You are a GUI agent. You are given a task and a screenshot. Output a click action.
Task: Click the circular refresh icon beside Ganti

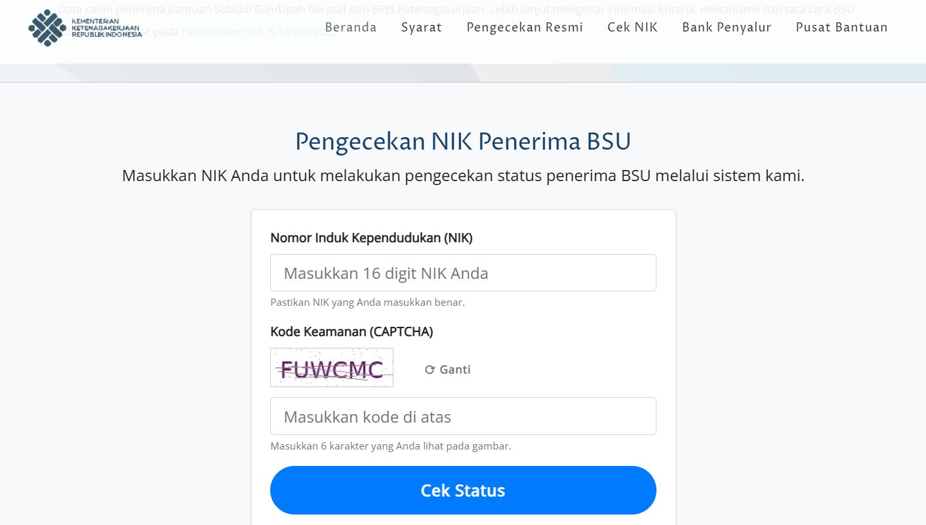pyautogui.click(x=430, y=369)
